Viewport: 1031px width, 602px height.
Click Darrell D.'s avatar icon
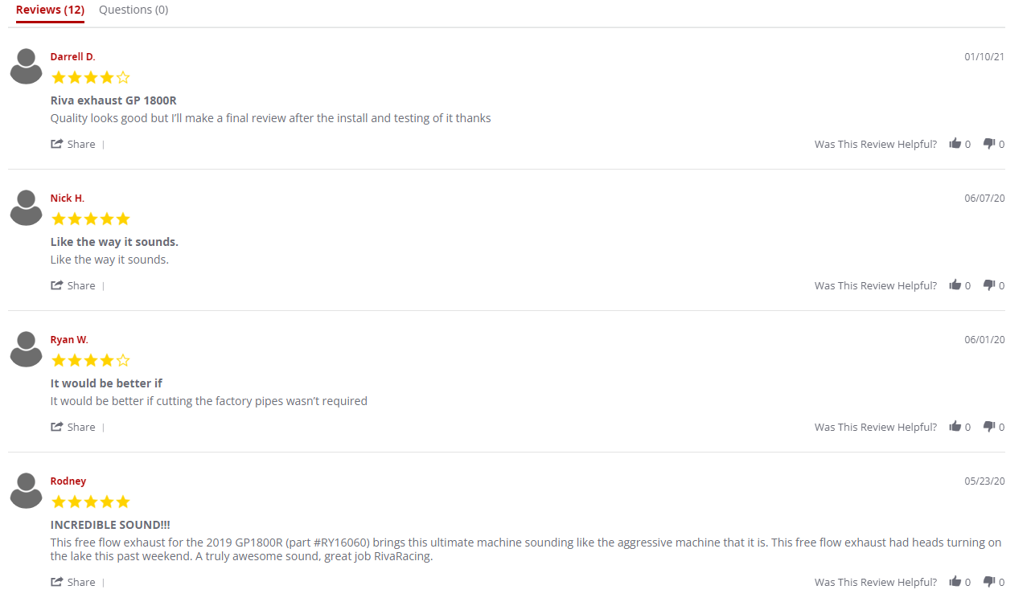[27, 66]
